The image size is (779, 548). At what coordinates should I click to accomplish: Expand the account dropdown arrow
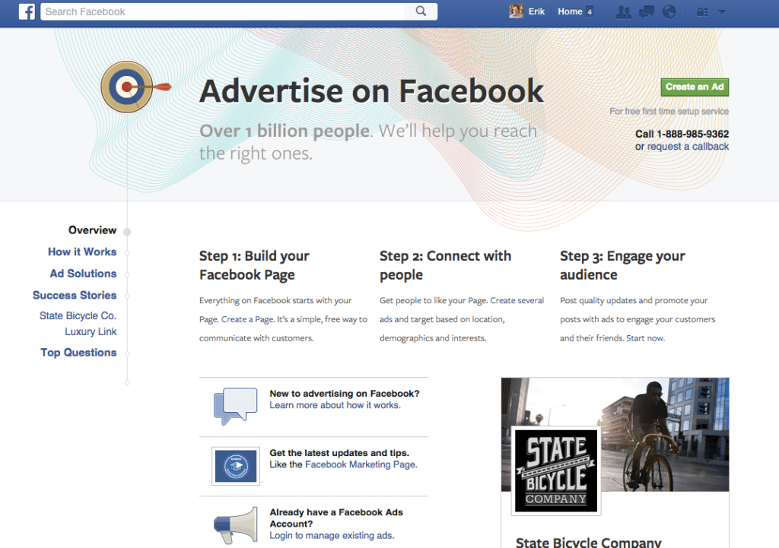[x=722, y=12]
